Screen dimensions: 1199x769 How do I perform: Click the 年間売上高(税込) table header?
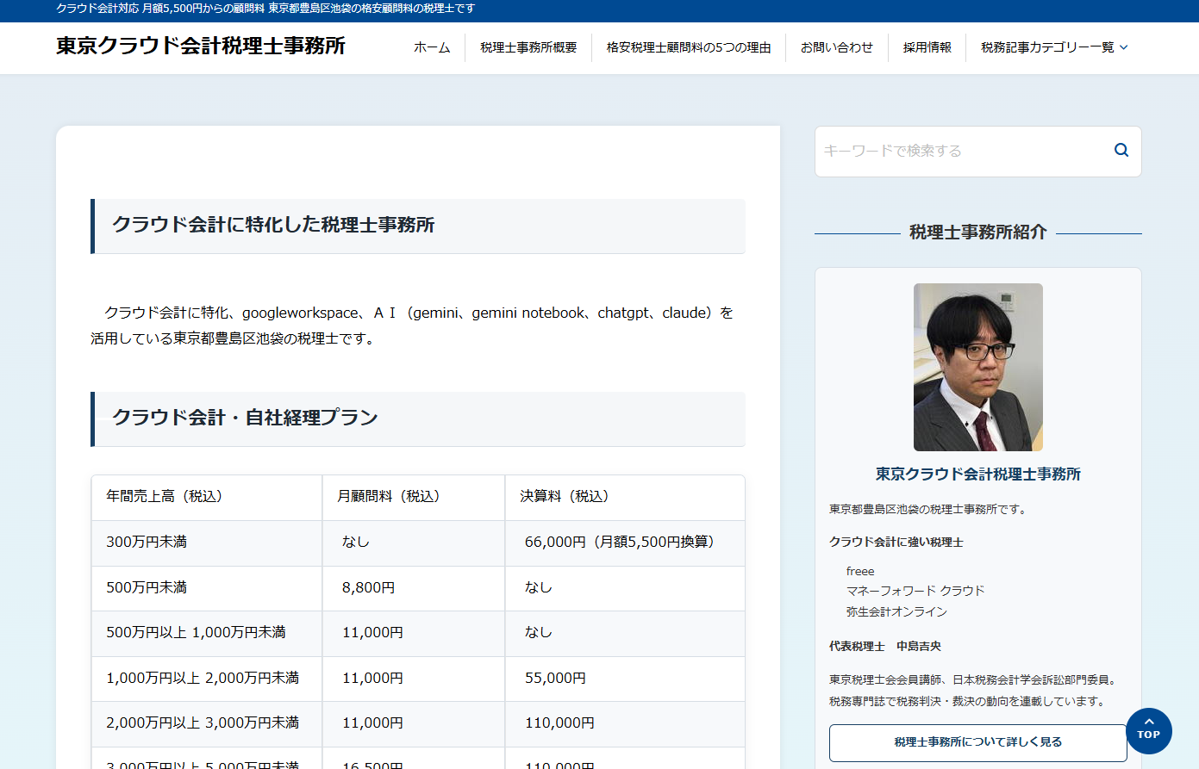pyautogui.click(x=207, y=497)
